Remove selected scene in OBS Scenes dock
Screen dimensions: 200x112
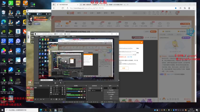tap(38, 99)
